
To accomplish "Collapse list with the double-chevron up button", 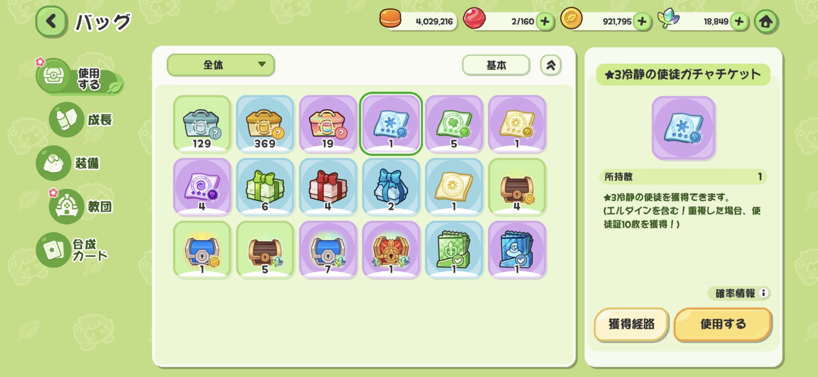I will coord(550,65).
